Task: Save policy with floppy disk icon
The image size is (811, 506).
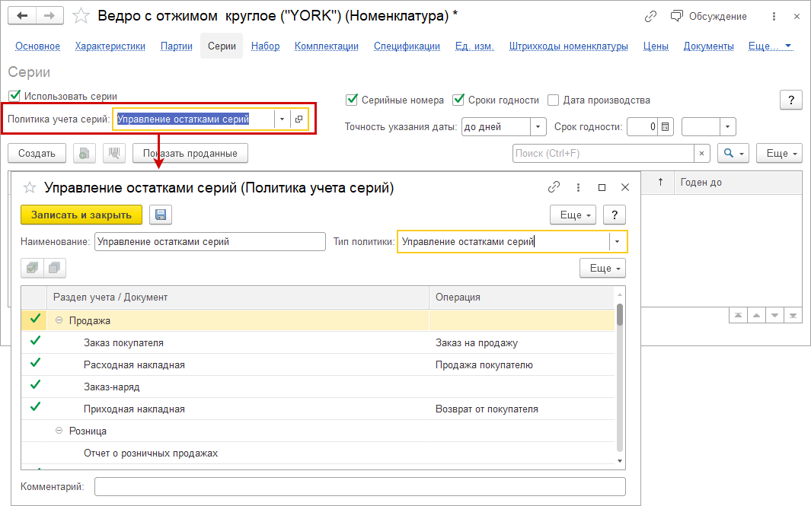Action: tap(161, 215)
